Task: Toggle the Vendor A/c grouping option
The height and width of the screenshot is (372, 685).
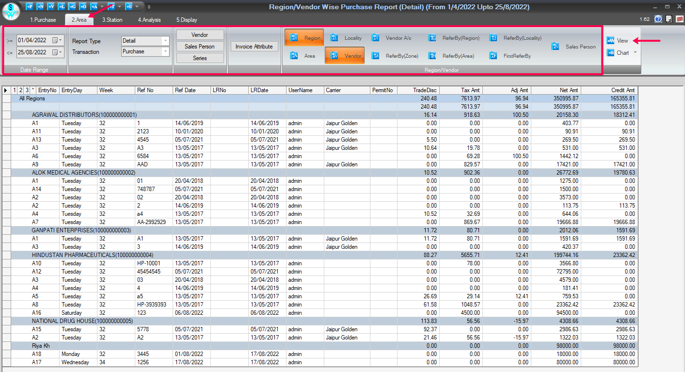Action: 392,38
